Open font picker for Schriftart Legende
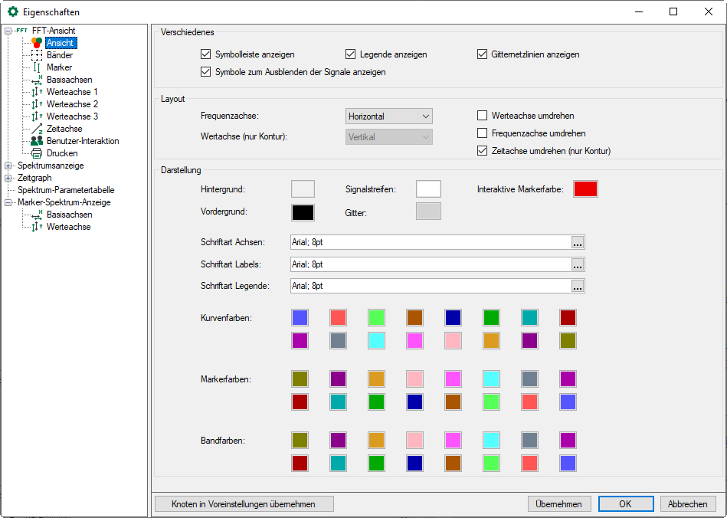727x518 pixels. click(578, 286)
